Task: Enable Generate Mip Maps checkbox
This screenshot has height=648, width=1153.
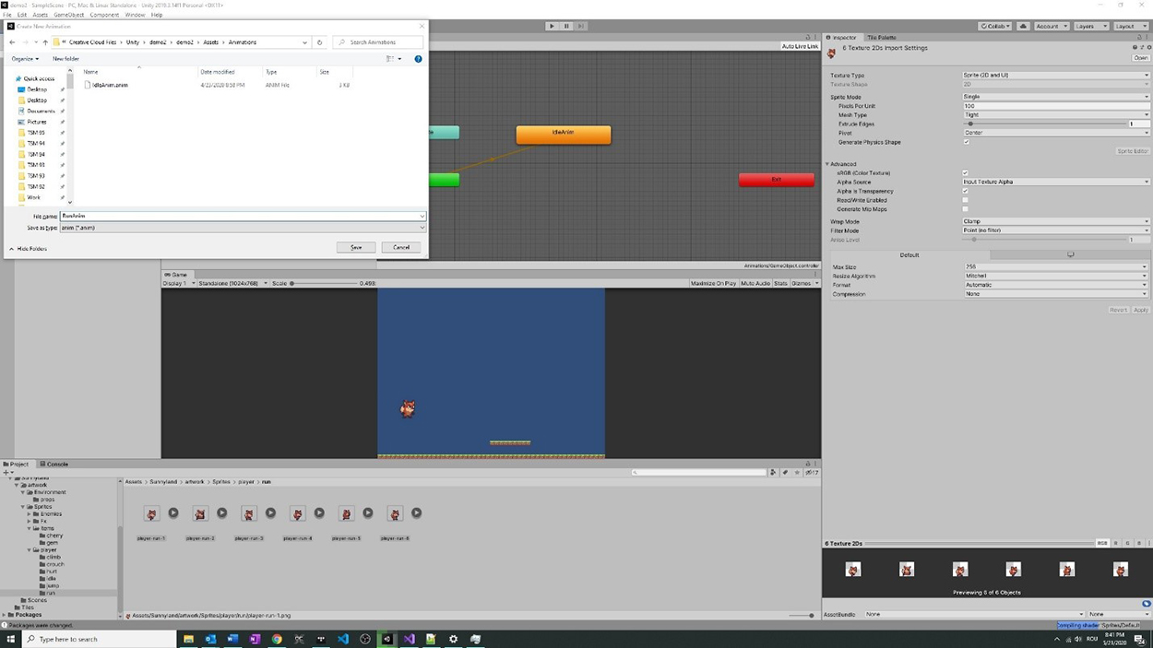Action: click(966, 209)
